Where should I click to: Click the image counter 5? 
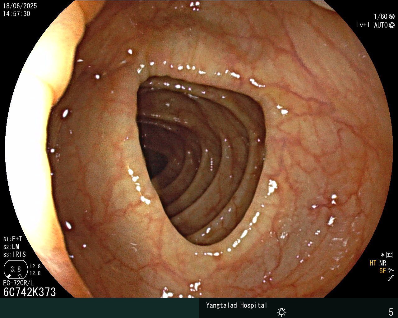(x=391, y=312)
